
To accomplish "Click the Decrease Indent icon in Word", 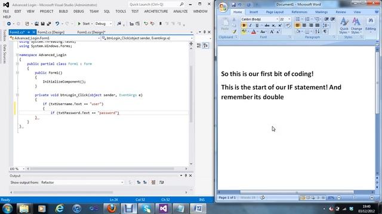I will (x=326, y=19).
